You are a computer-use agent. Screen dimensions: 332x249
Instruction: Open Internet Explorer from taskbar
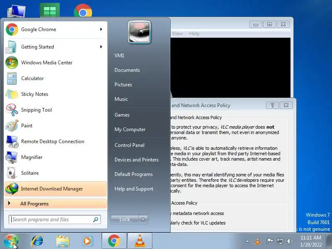pos(37,241)
